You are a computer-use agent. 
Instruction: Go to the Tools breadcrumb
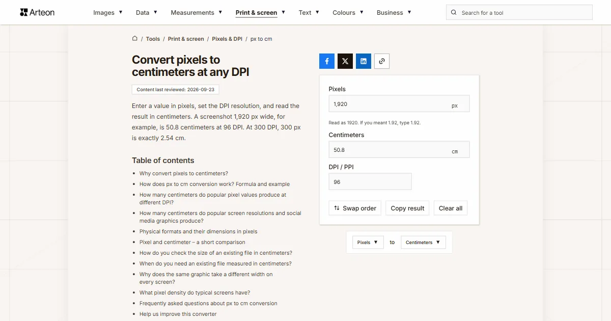coord(153,39)
